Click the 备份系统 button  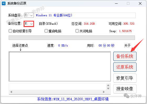[125, 56]
